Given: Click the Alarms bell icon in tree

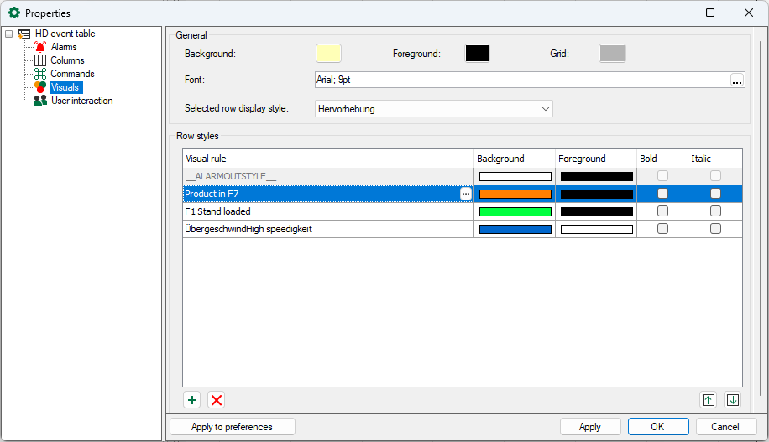Looking at the screenshot, I should [40, 47].
